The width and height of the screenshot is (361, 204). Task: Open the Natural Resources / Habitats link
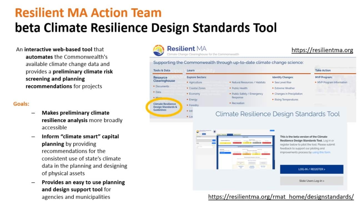tap(249, 83)
